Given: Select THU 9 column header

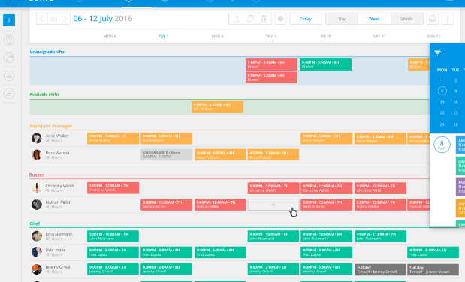Looking at the screenshot, I should tap(271, 37).
